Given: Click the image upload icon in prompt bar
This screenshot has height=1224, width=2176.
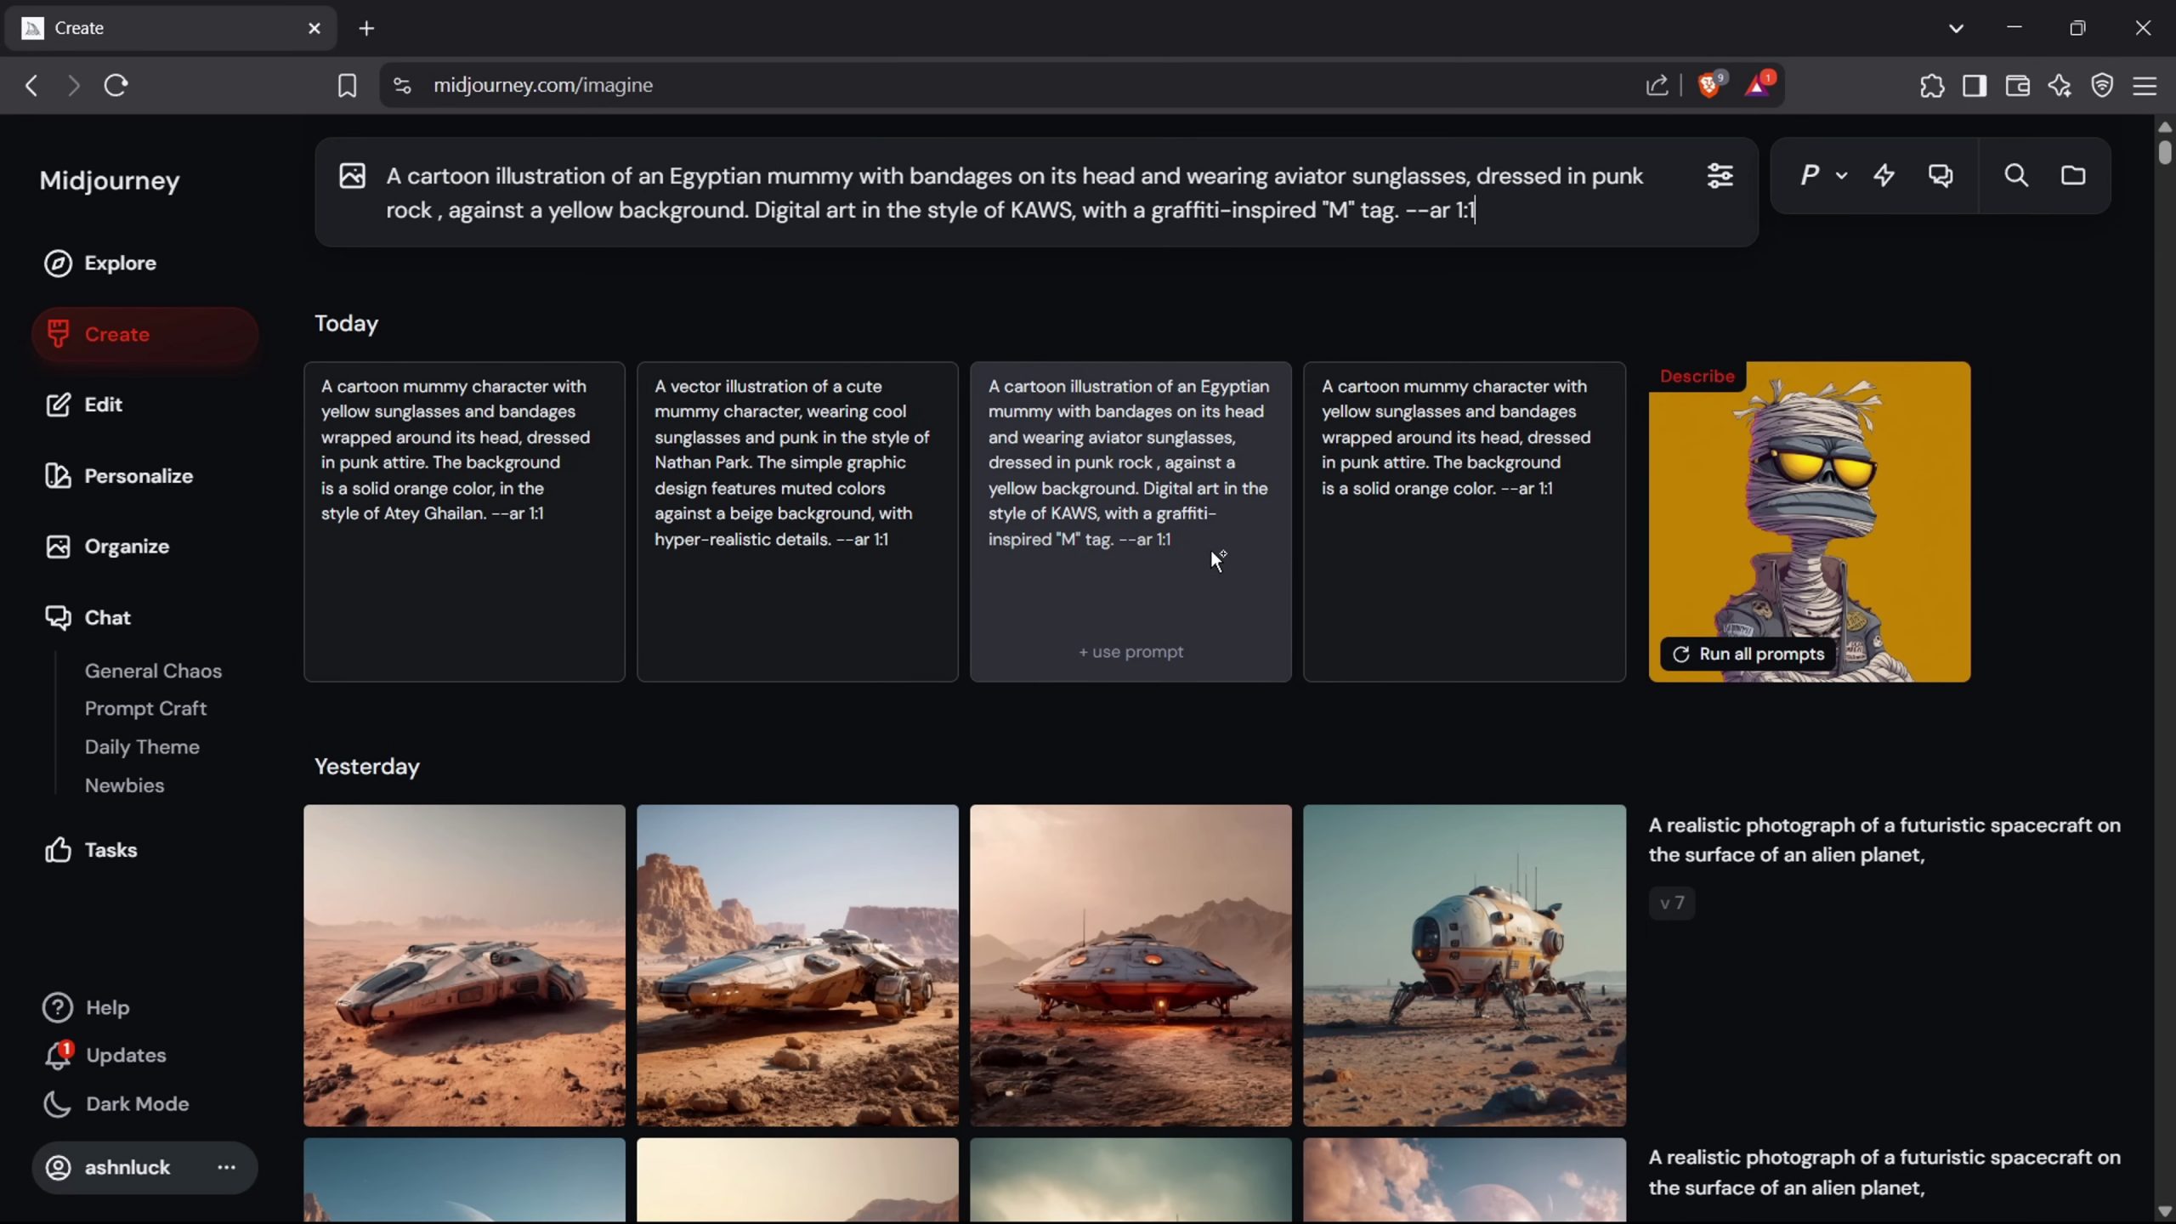Looking at the screenshot, I should point(352,176).
